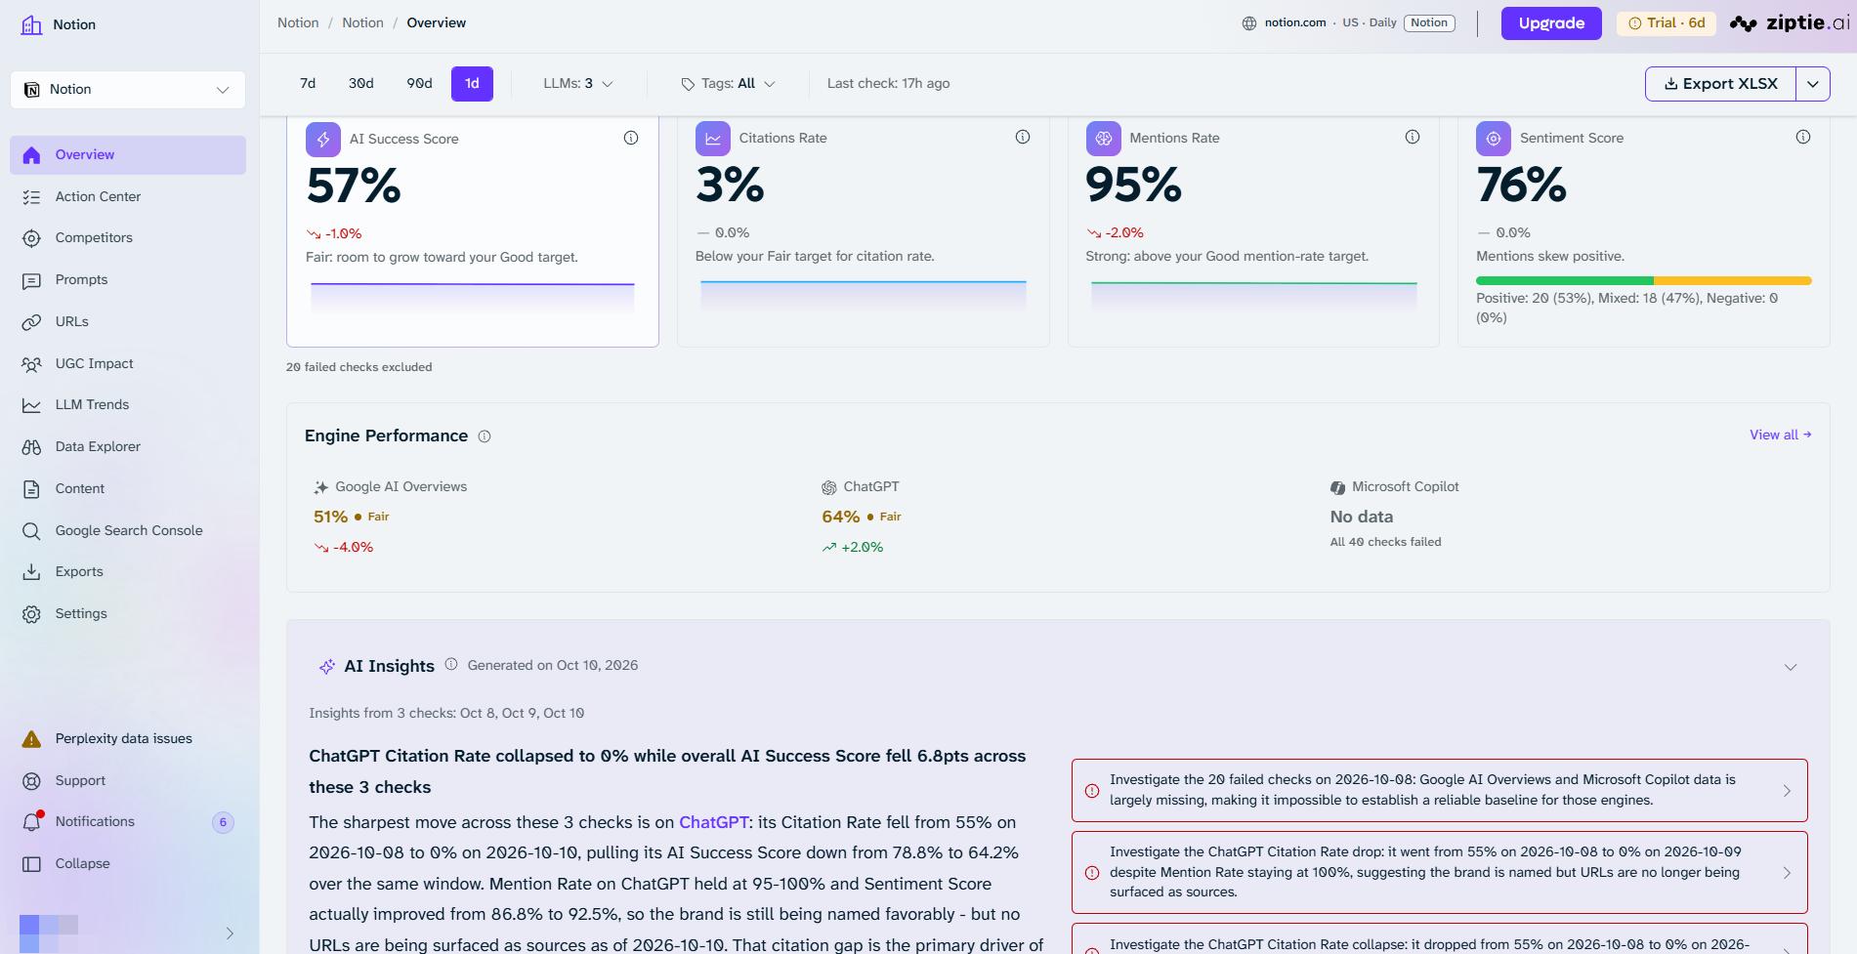Click the Trial 6d badge

pos(1667,23)
